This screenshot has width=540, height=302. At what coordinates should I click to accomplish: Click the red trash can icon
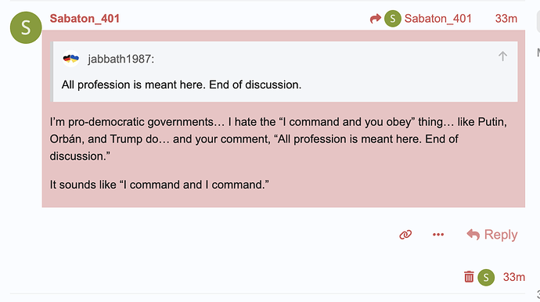click(x=469, y=277)
